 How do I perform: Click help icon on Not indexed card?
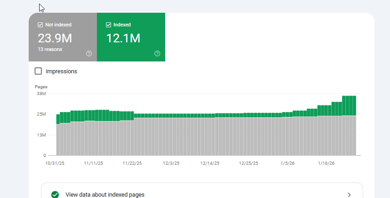coord(89,54)
